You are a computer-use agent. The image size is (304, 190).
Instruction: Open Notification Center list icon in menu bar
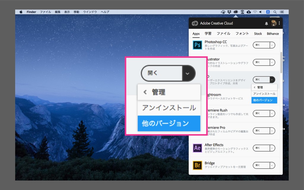click(x=282, y=12)
